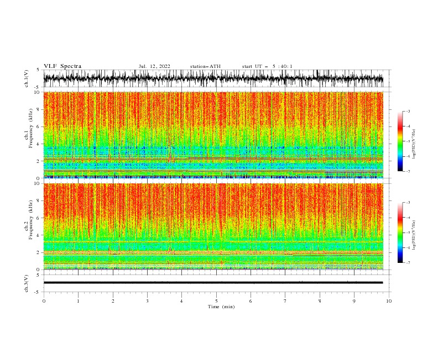Image resolution: width=438 pixels, height=338 pixels.
Task: Click the "6" kHz tick on ch.1 frequency axis
Action: tap(39, 127)
